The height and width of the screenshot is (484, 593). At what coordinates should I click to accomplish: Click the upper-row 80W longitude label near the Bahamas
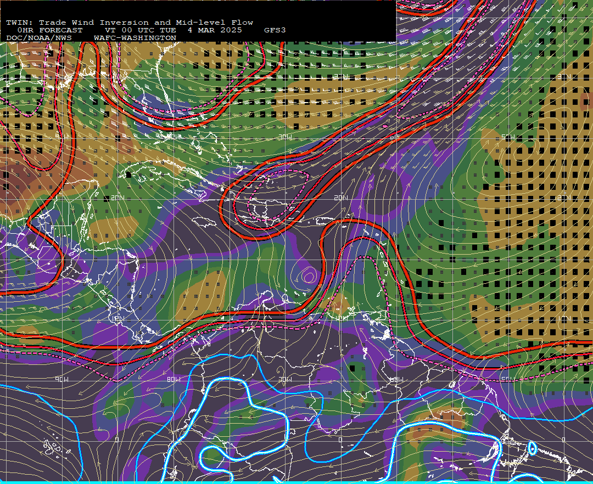click(174, 137)
